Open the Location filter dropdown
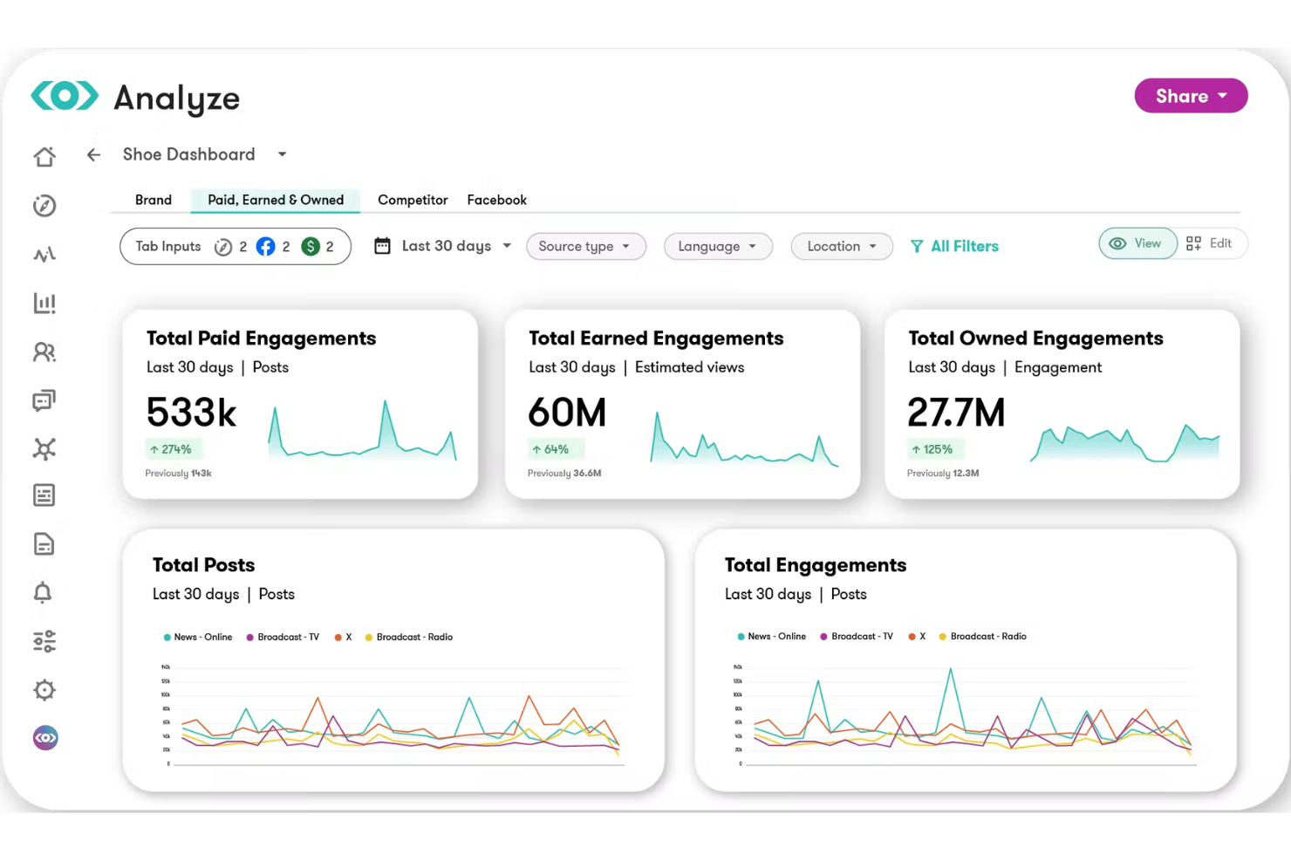The image size is (1291, 861). click(842, 247)
